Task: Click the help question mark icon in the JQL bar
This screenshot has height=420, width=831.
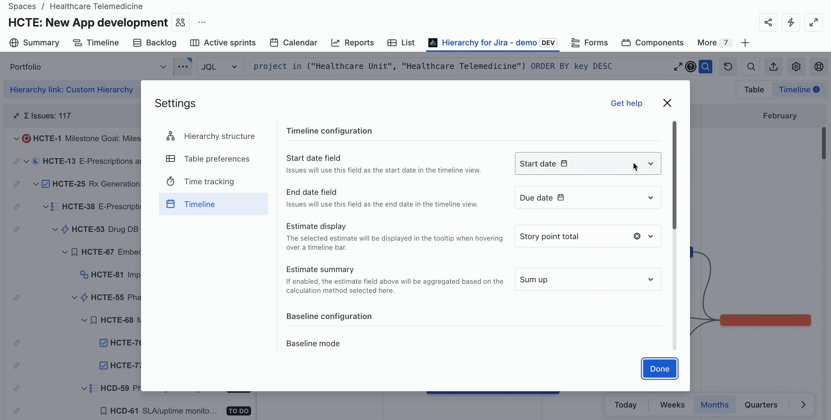Action: (x=691, y=67)
